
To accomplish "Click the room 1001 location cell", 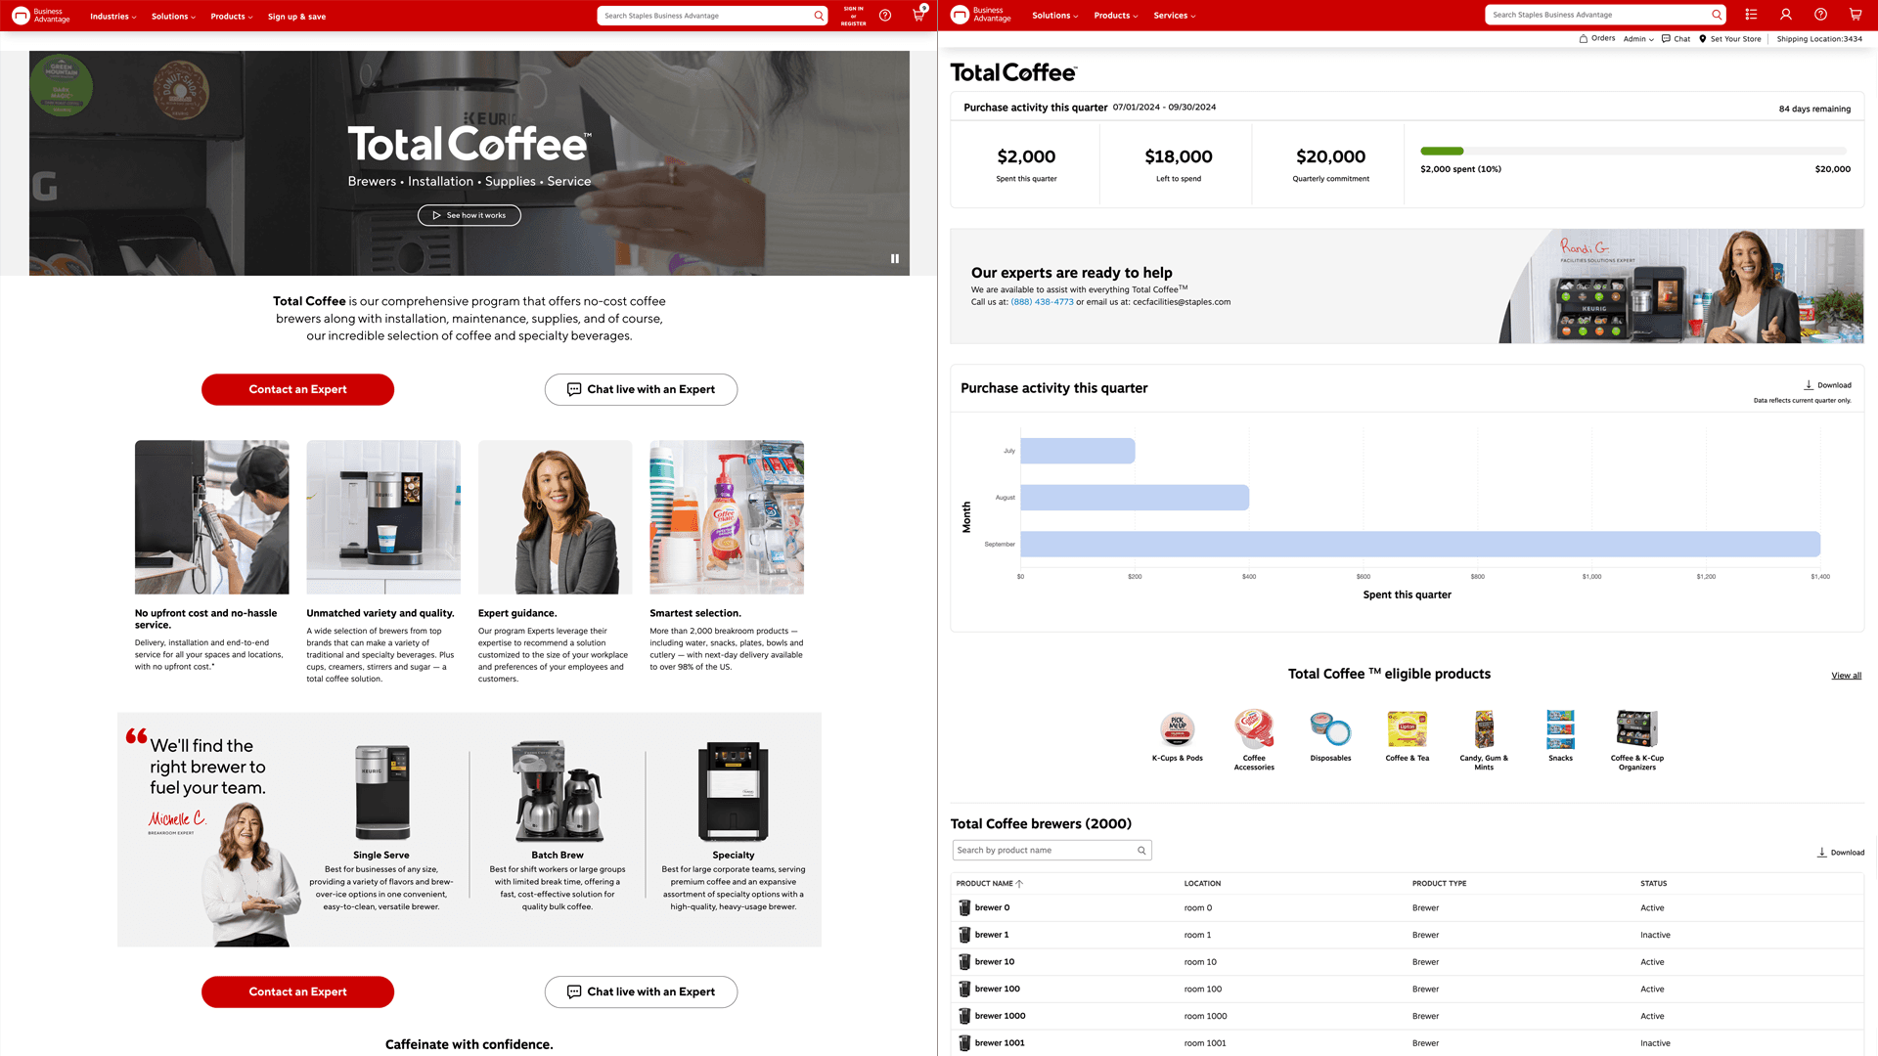I will pyautogui.click(x=1204, y=1043).
